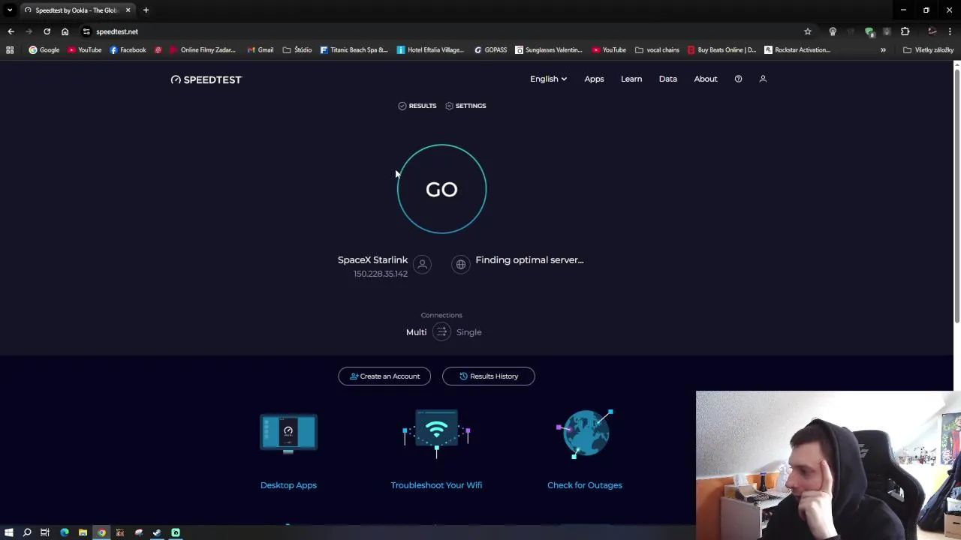Open the Data menu item
961x540 pixels.
point(668,79)
